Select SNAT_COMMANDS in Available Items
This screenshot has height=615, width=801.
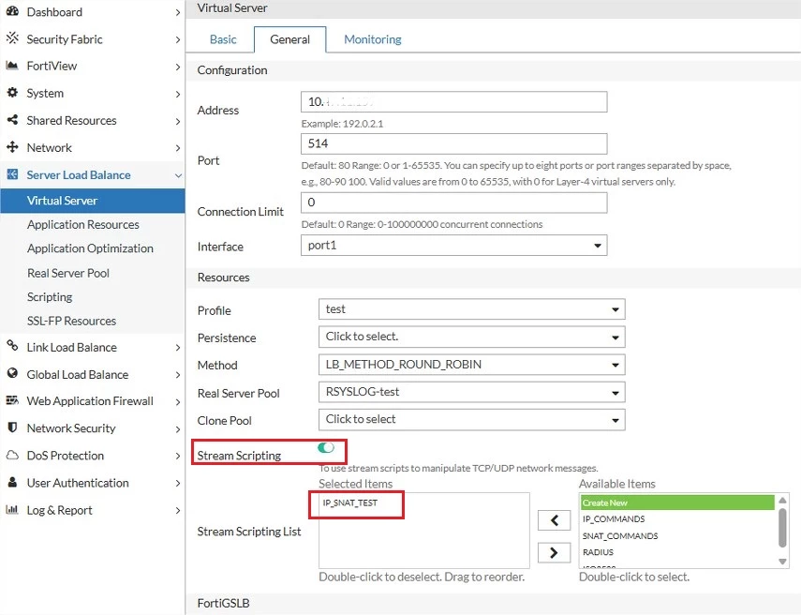pyautogui.click(x=620, y=535)
